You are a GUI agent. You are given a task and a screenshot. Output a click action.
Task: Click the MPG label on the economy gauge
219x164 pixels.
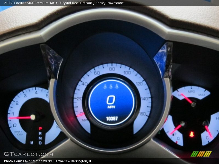click(x=191, y=92)
